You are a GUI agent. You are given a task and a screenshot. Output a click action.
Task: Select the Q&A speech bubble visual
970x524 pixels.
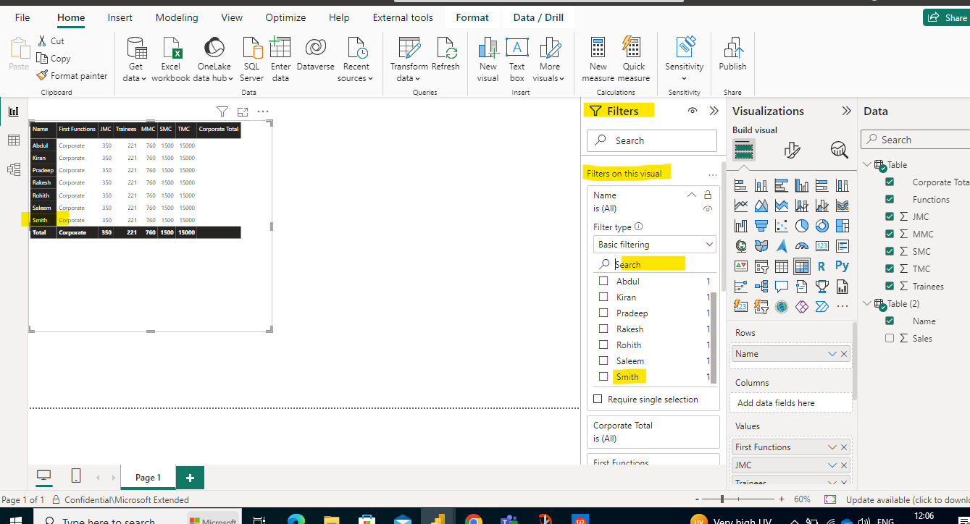click(x=781, y=287)
